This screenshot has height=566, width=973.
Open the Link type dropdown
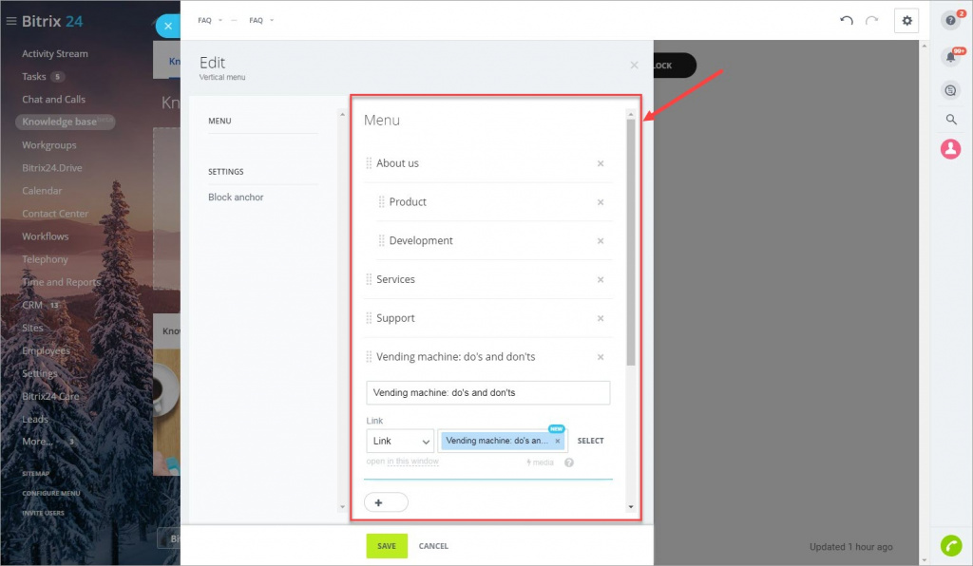(x=400, y=441)
